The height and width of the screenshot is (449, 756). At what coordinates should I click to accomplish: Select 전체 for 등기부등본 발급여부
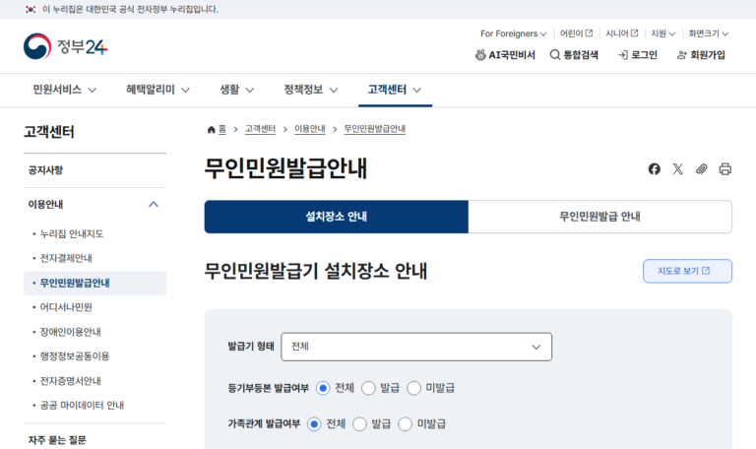tap(323, 388)
